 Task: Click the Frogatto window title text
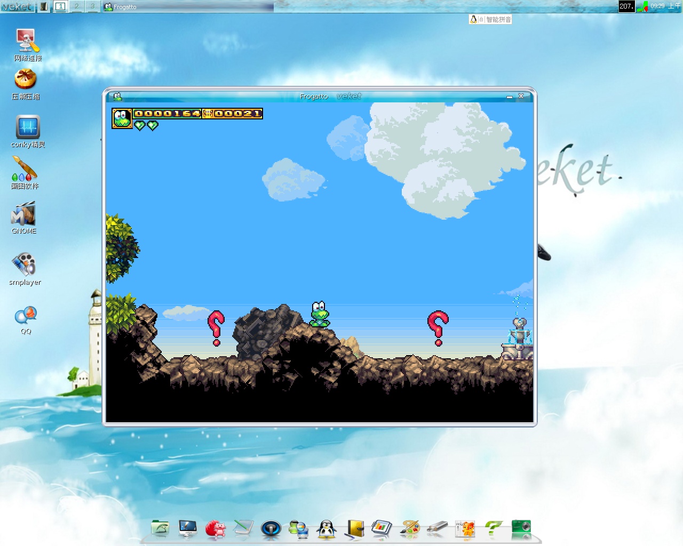click(314, 97)
